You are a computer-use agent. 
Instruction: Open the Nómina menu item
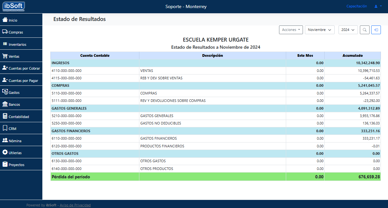15,141
